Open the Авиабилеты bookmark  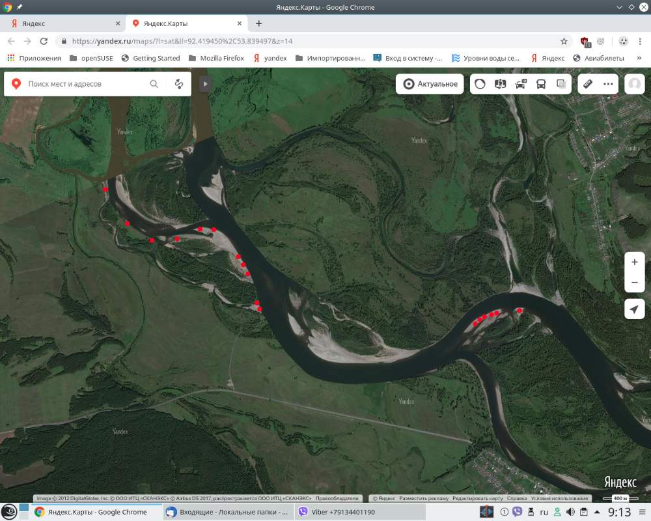(x=599, y=58)
